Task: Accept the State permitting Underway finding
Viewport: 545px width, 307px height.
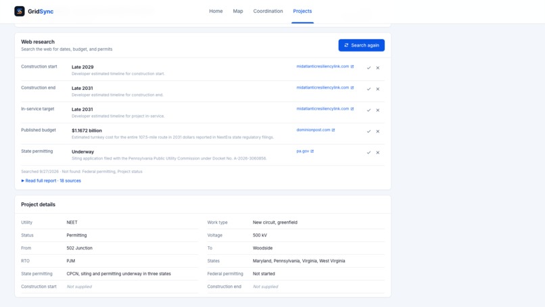Action: point(369,153)
